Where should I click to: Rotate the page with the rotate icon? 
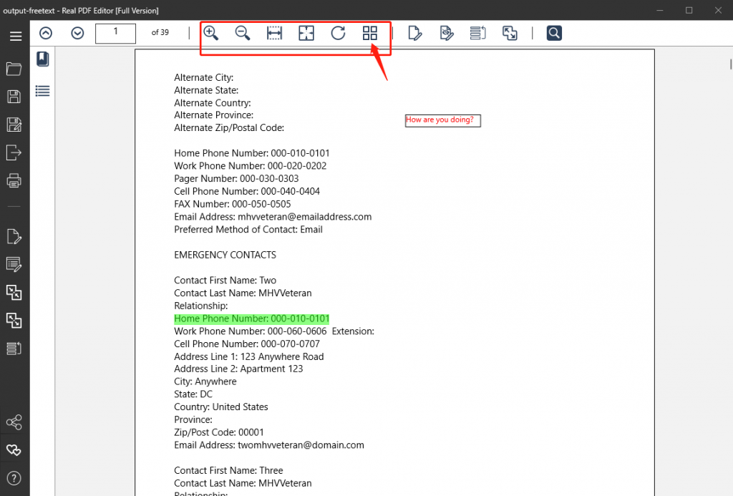click(x=338, y=33)
